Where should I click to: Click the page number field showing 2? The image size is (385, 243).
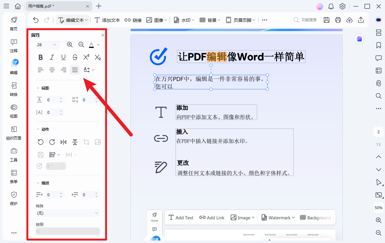tap(378, 131)
